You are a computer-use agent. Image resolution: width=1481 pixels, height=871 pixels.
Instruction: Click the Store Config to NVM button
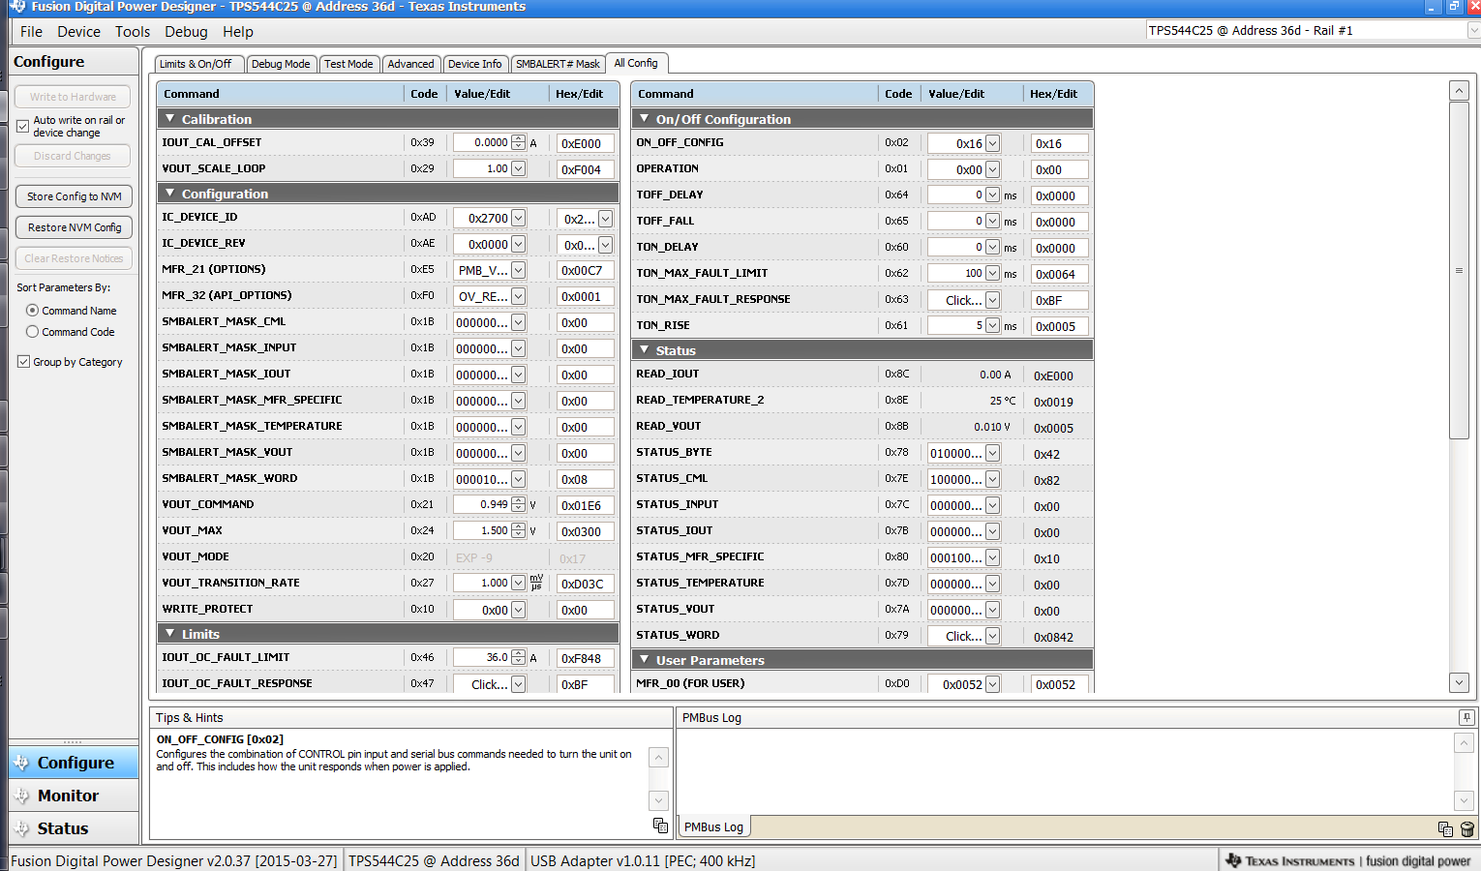point(73,195)
